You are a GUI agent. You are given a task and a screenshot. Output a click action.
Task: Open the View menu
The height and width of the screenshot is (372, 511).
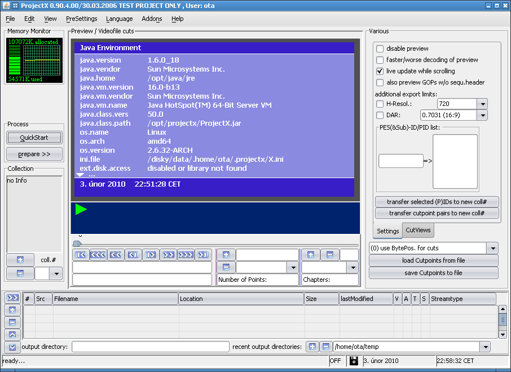[50, 19]
